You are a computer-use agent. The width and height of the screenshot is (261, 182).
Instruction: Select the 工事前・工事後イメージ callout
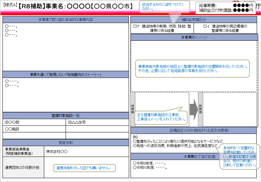click(x=159, y=117)
